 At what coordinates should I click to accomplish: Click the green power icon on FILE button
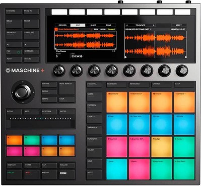(19, 52)
